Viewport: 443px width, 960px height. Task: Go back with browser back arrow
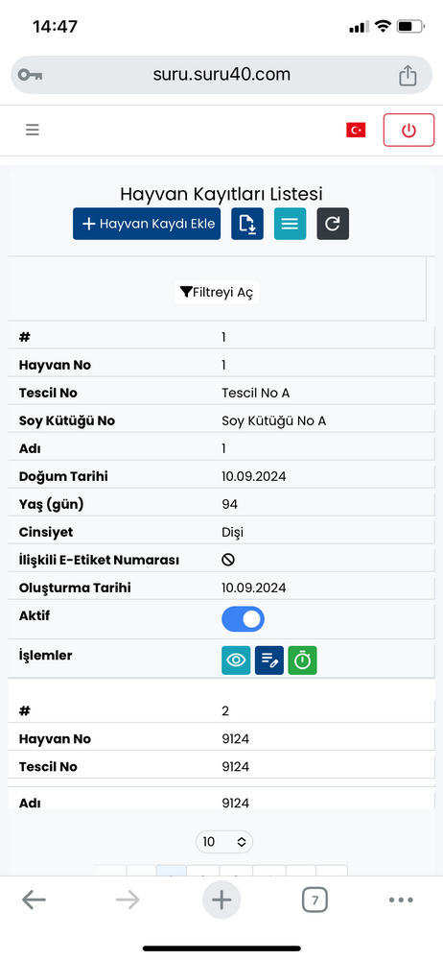click(34, 900)
